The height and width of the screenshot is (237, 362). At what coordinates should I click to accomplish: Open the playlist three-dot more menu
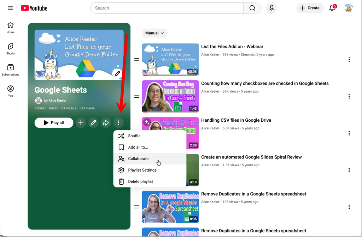coord(118,123)
